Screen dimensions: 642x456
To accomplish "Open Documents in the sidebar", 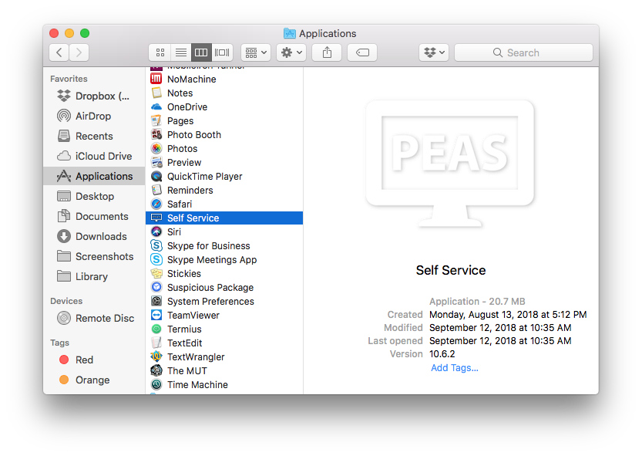I will [94, 217].
